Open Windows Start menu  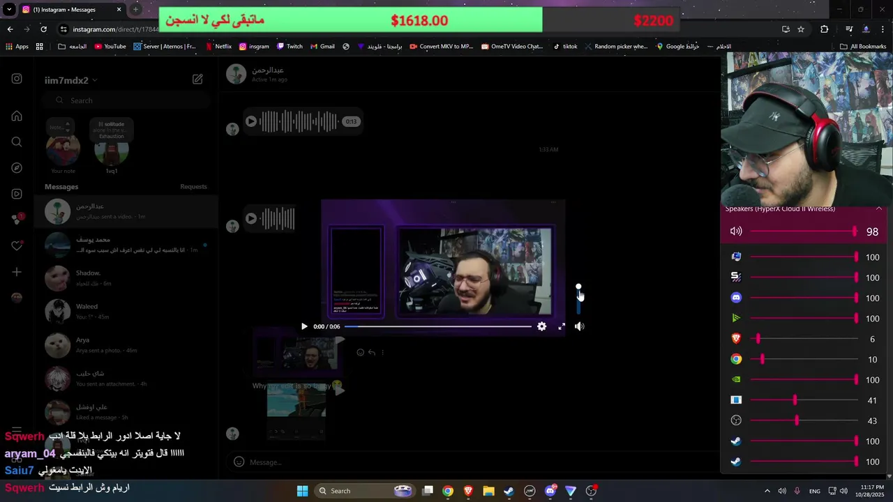click(302, 491)
